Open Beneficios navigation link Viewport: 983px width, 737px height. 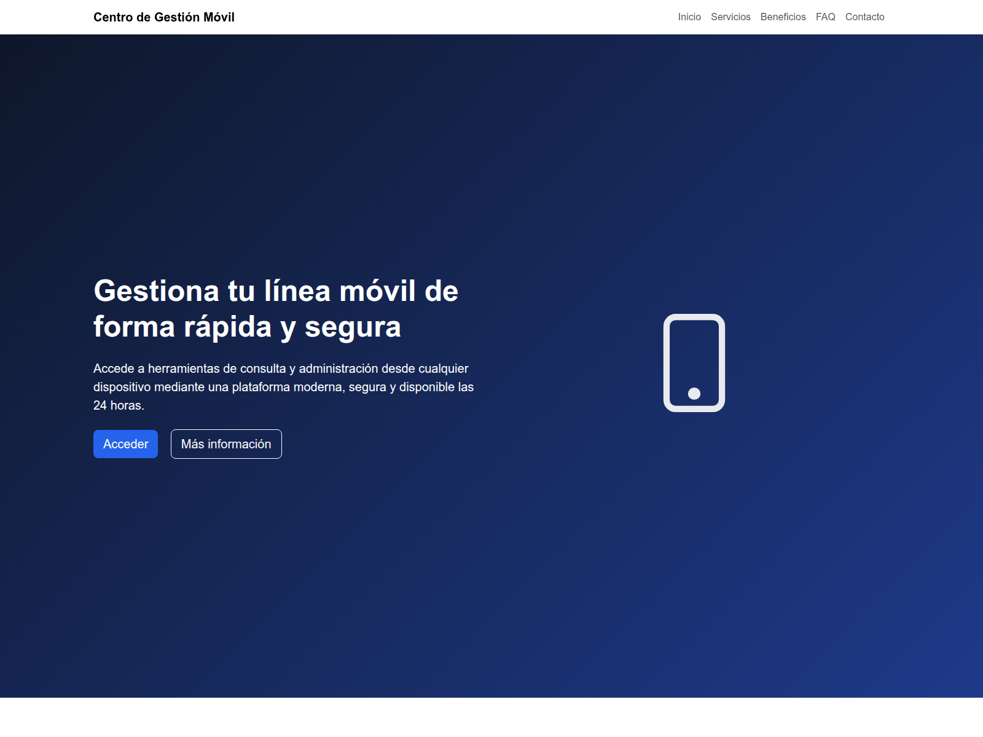pyautogui.click(x=783, y=17)
